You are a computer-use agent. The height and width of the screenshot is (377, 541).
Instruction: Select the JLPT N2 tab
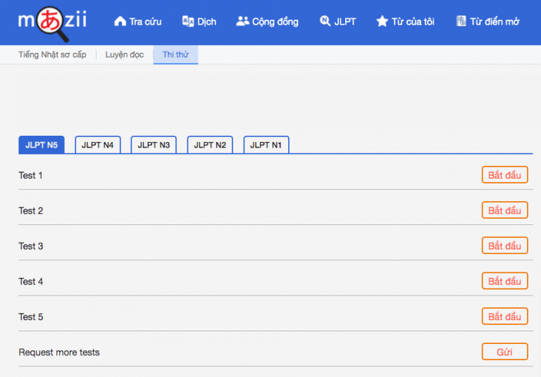coord(210,145)
